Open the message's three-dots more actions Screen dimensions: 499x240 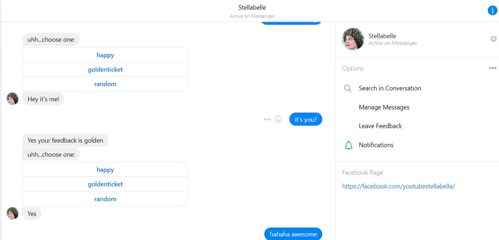pyautogui.click(x=267, y=120)
